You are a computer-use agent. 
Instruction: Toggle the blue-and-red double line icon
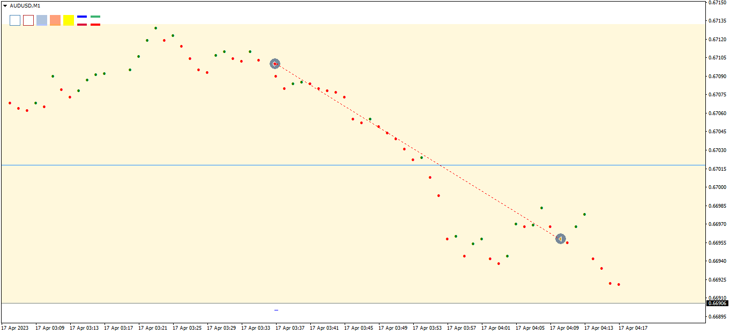[x=82, y=20]
